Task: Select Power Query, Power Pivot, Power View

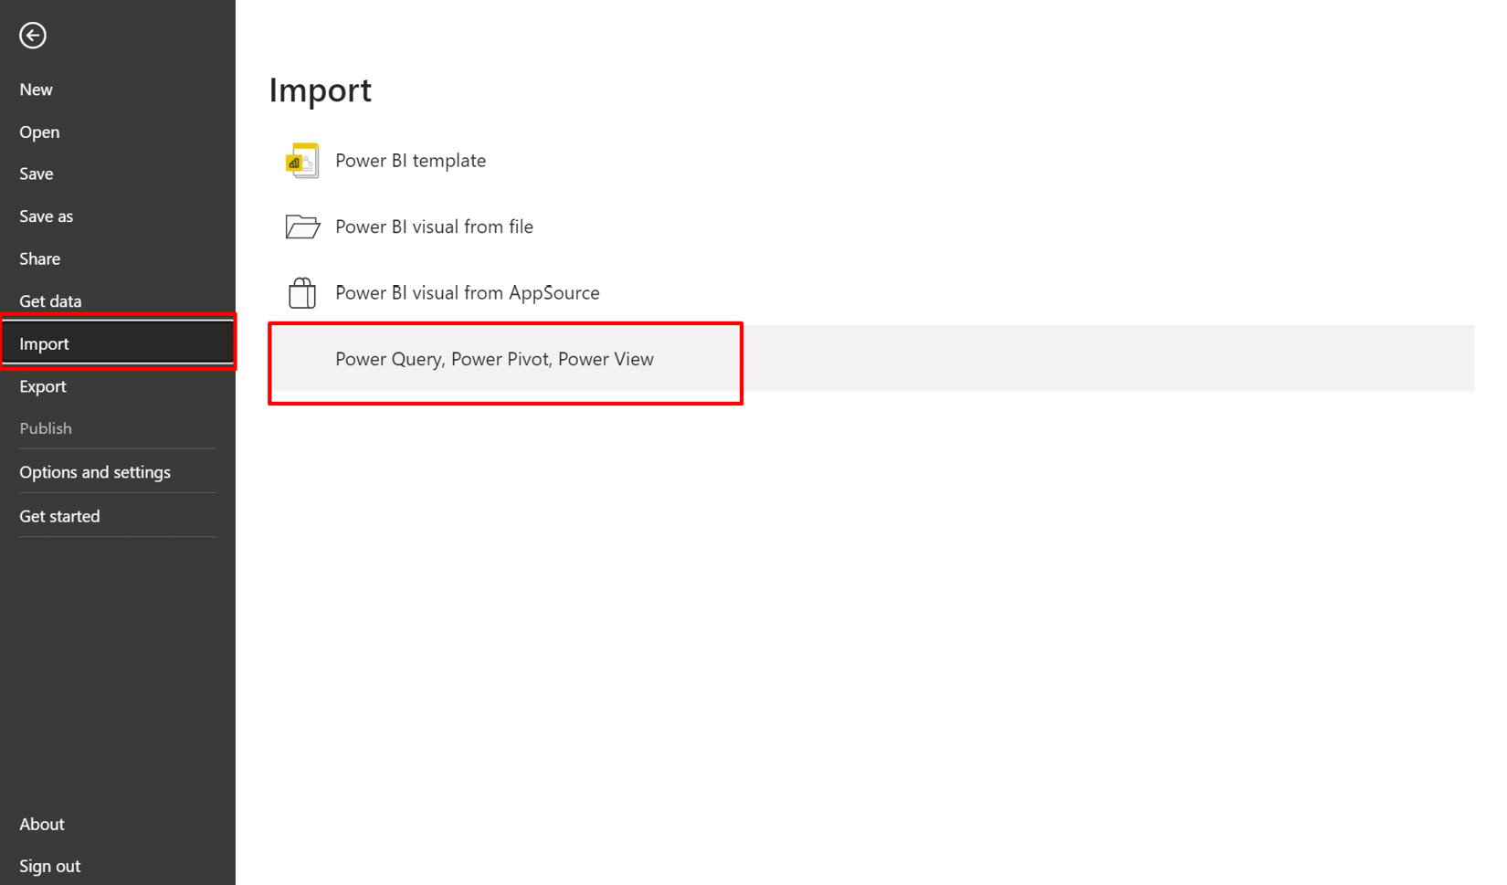Action: click(872, 359)
